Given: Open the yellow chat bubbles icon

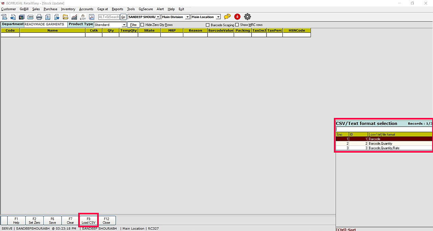Looking at the screenshot, I should (x=227, y=17).
